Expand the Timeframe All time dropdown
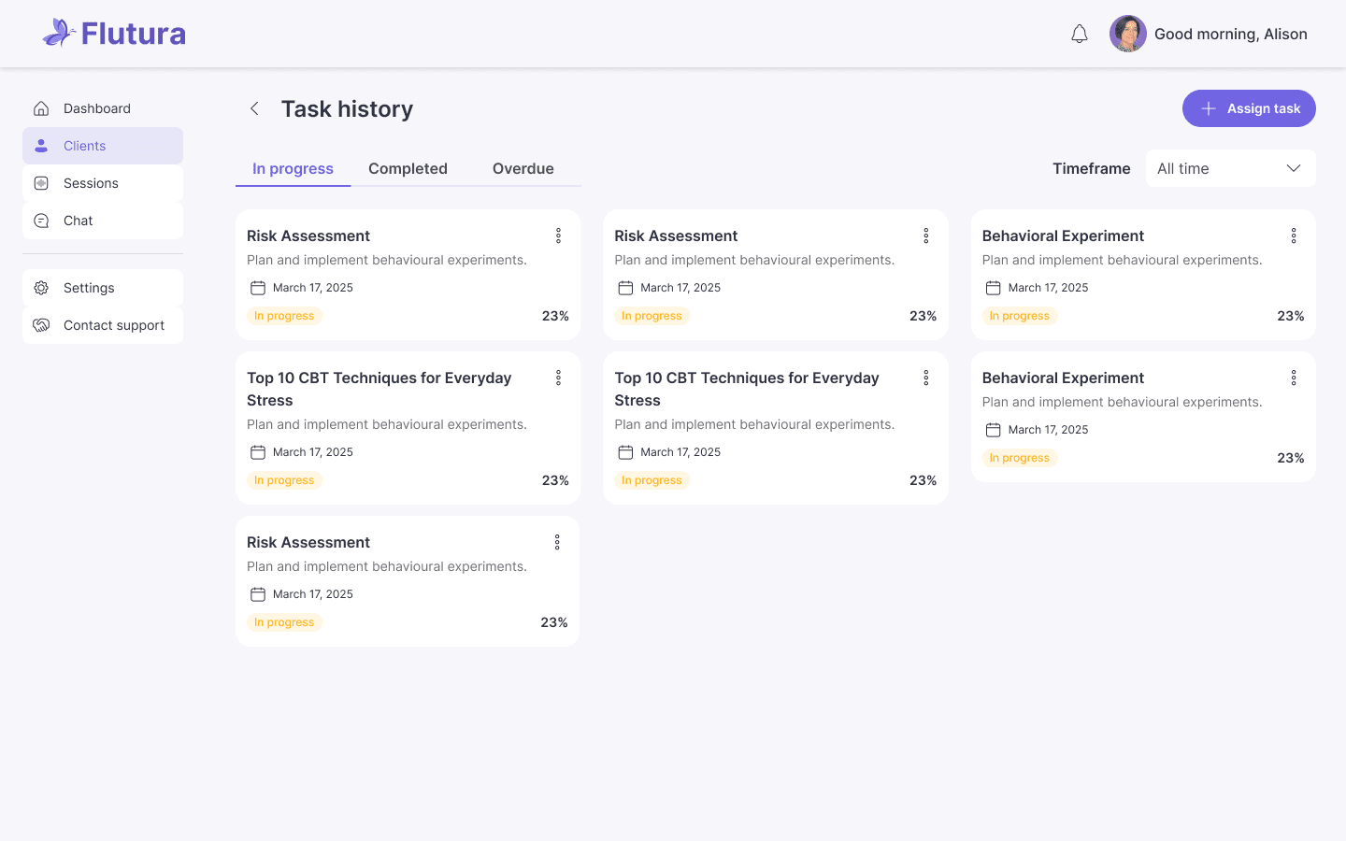The width and height of the screenshot is (1346, 841). tap(1230, 168)
